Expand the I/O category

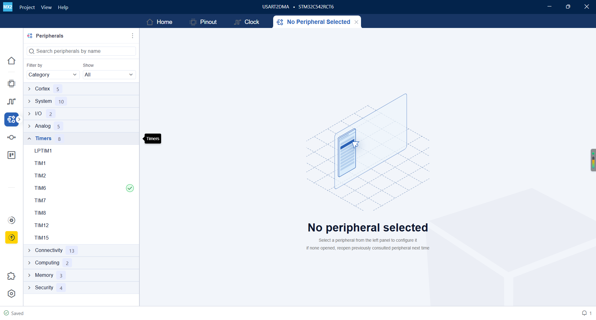point(81,114)
